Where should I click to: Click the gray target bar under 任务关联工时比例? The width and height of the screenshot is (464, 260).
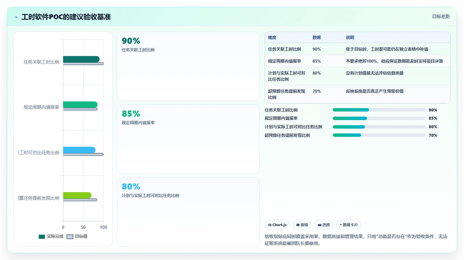83,64
